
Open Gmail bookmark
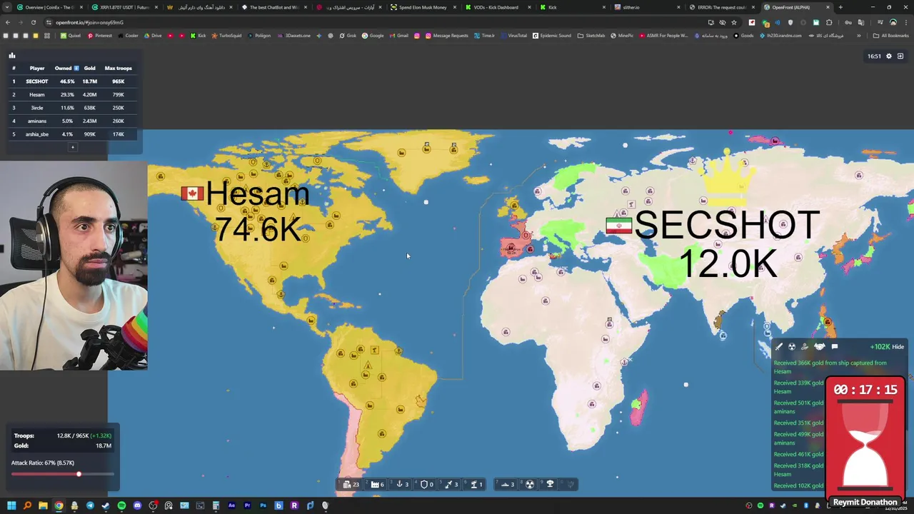[x=400, y=36]
